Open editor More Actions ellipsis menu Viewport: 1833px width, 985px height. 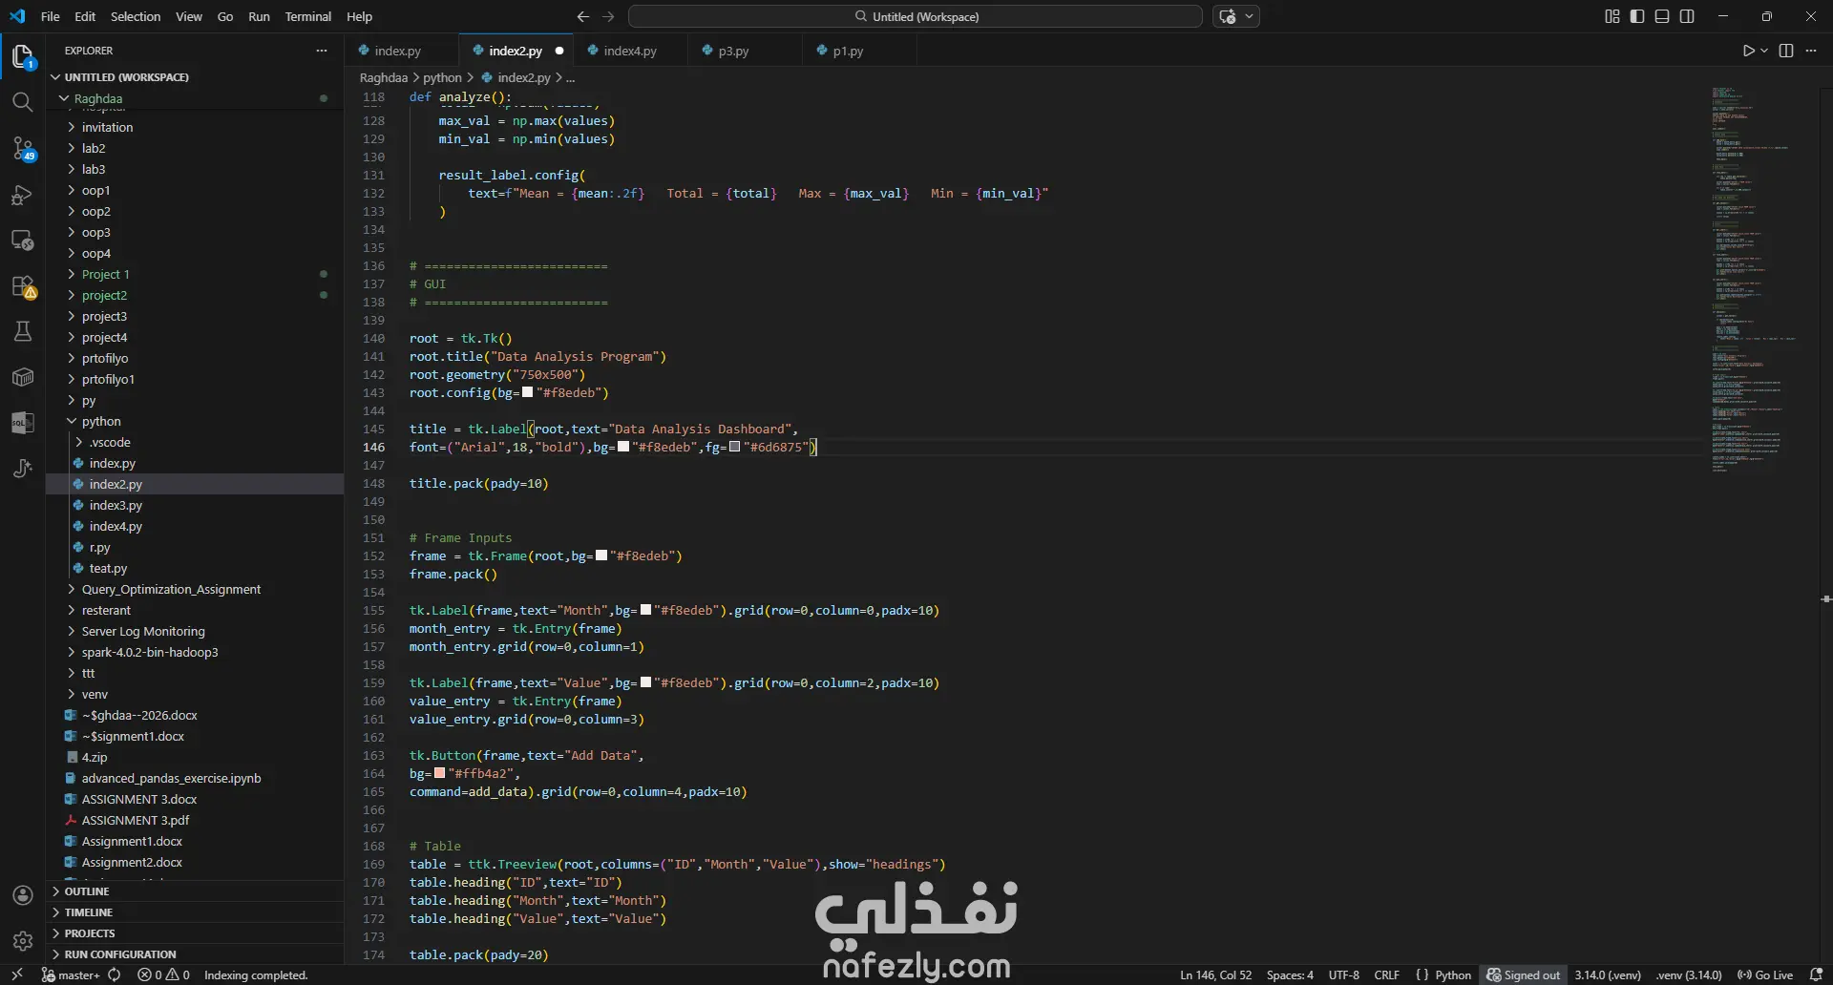1811,51
